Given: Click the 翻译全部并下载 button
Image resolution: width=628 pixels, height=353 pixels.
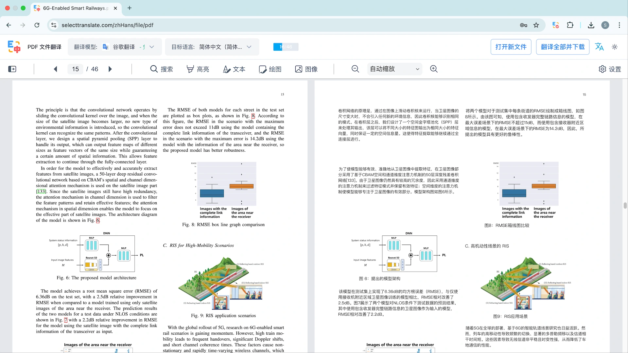Looking at the screenshot, I should click(563, 47).
